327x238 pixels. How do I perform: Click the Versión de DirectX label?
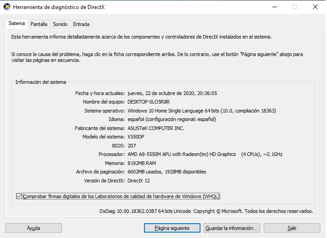click(x=104, y=181)
